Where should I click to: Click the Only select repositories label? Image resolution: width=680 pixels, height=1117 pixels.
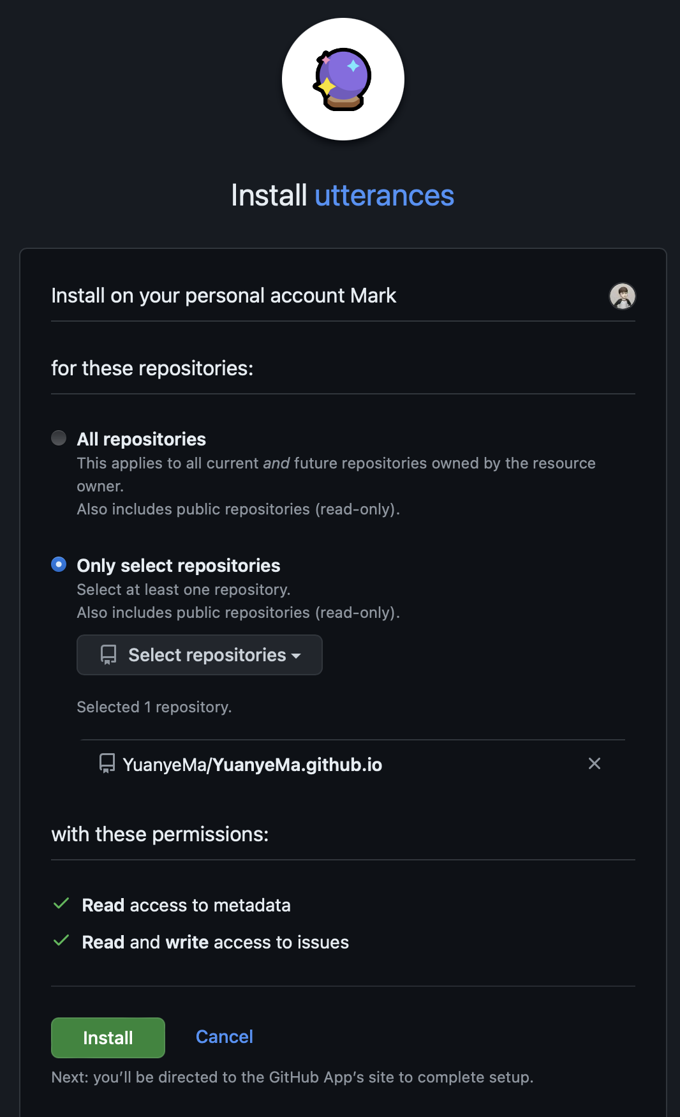[179, 566]
